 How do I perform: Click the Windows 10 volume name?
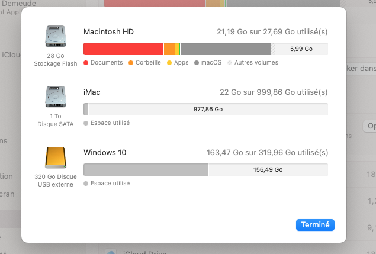(105, 152)
